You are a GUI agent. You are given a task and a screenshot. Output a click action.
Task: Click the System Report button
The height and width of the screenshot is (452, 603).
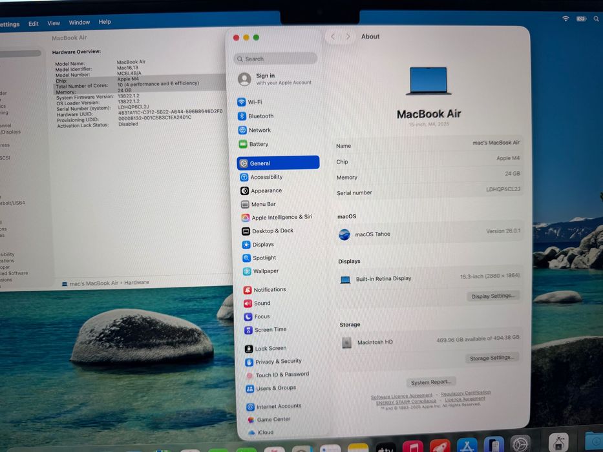tap(431, 382)
